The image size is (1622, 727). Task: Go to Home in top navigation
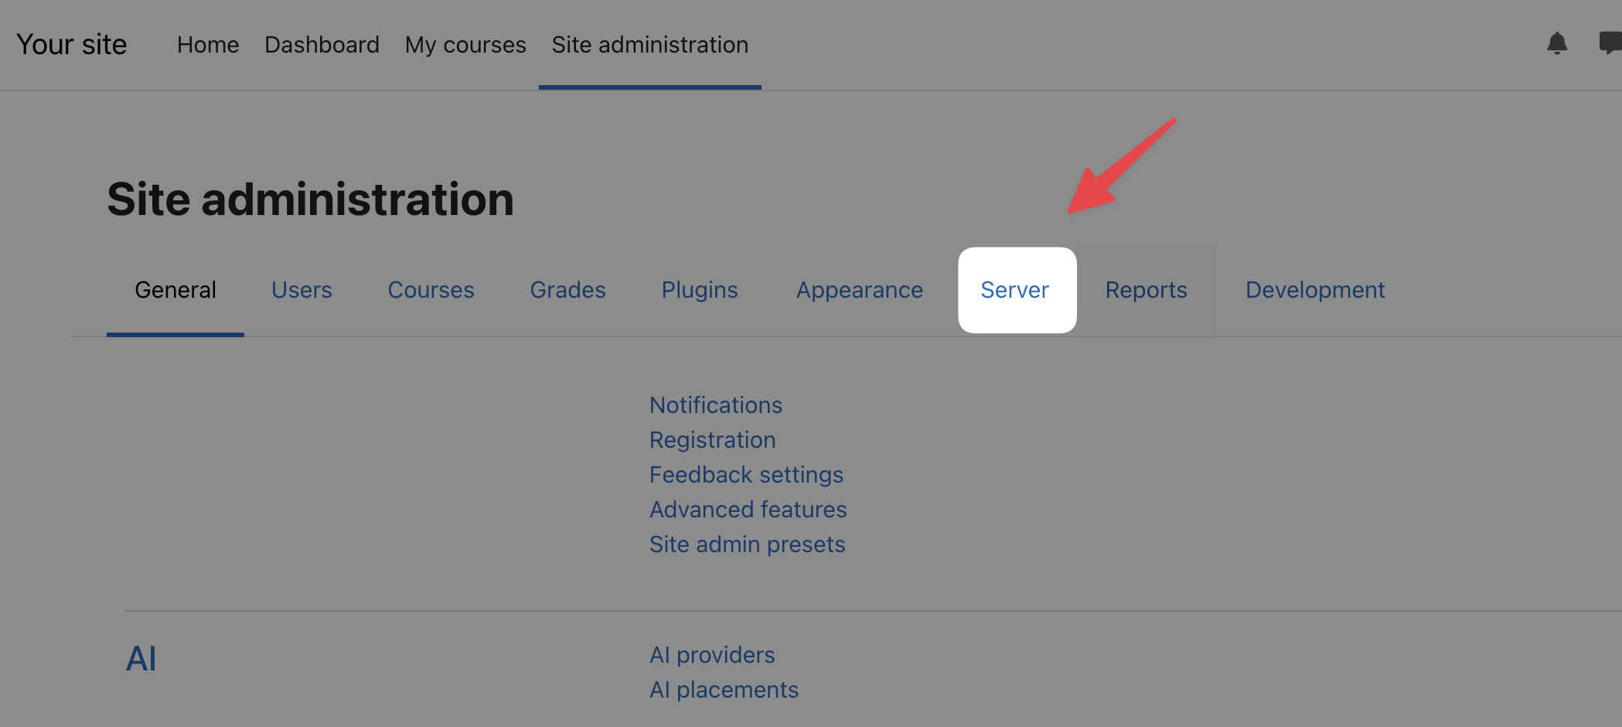point(208,45)
